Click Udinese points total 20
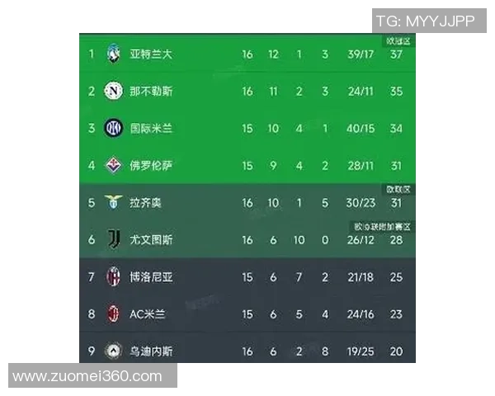This screenshot has height=396, width=495. coord(396,351)
